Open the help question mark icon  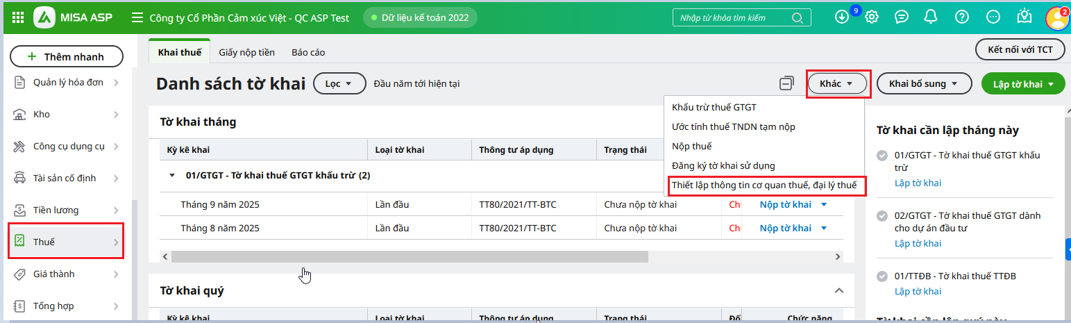961,17
